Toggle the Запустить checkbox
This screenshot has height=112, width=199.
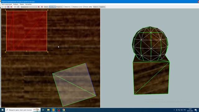pyautogui.click(x=64, y=7)
